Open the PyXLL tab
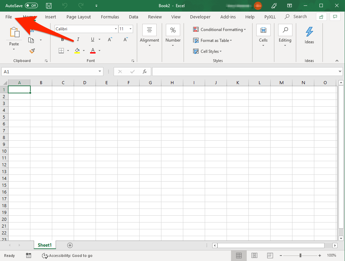The image size is (345, 261). click(270, 17)
